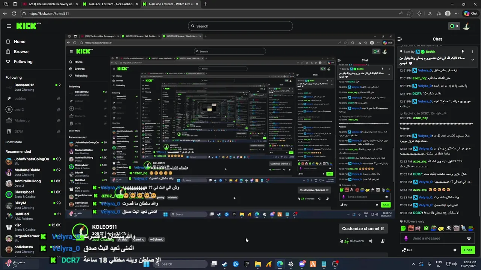Open BaldDad recommended channel

[33, 216]
